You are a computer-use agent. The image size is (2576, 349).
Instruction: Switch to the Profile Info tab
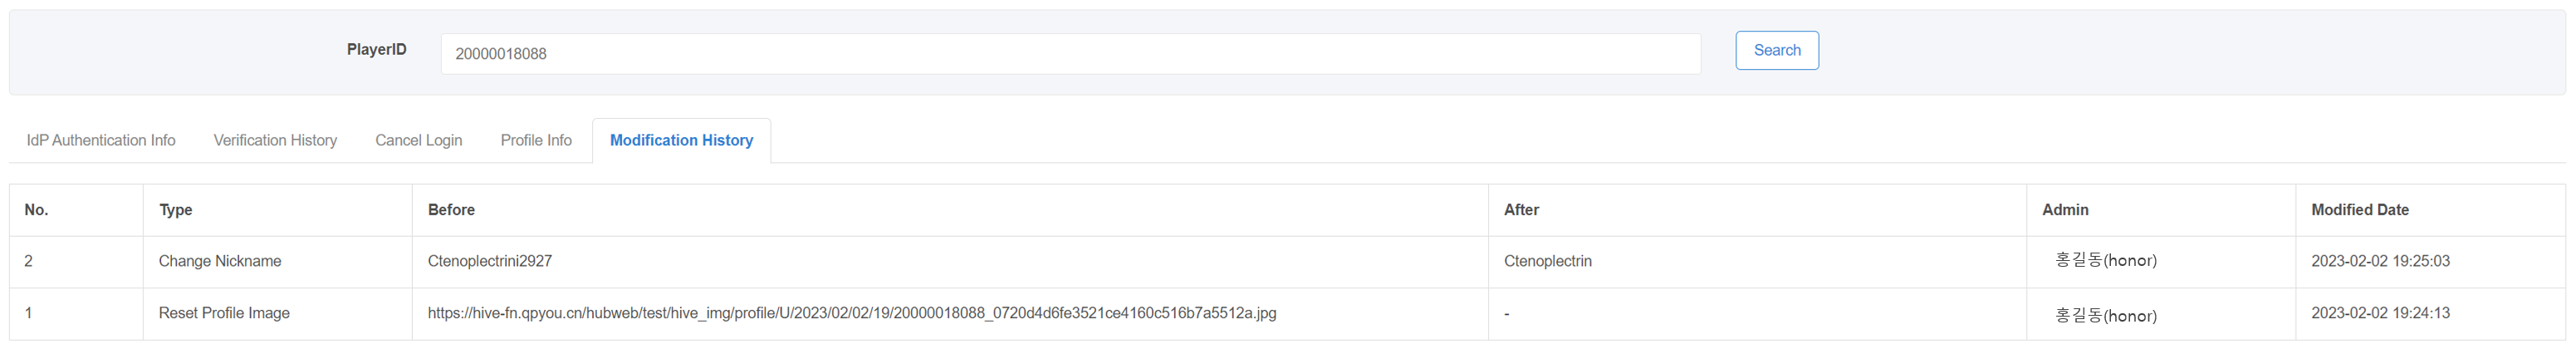[536, 140]
